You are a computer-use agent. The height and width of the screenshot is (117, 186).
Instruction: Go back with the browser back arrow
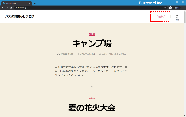coord(3,8)
